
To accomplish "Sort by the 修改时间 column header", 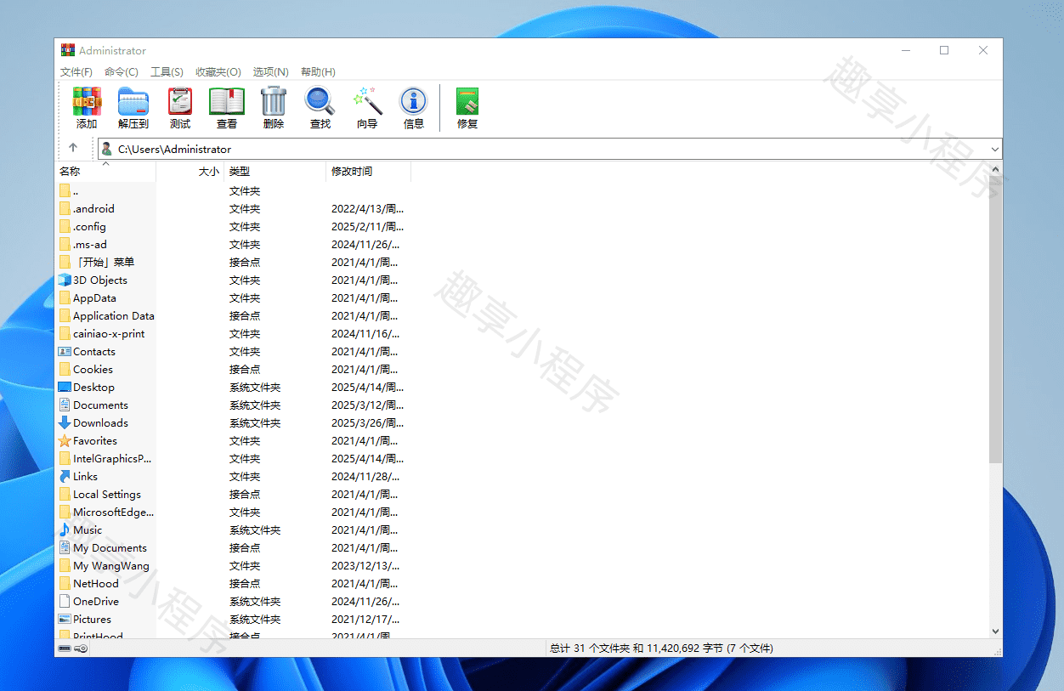I will point(369,172).
